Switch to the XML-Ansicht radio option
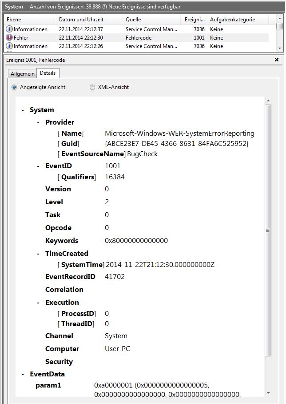Screen dimensions: 286x404 (x=92, y=87)
